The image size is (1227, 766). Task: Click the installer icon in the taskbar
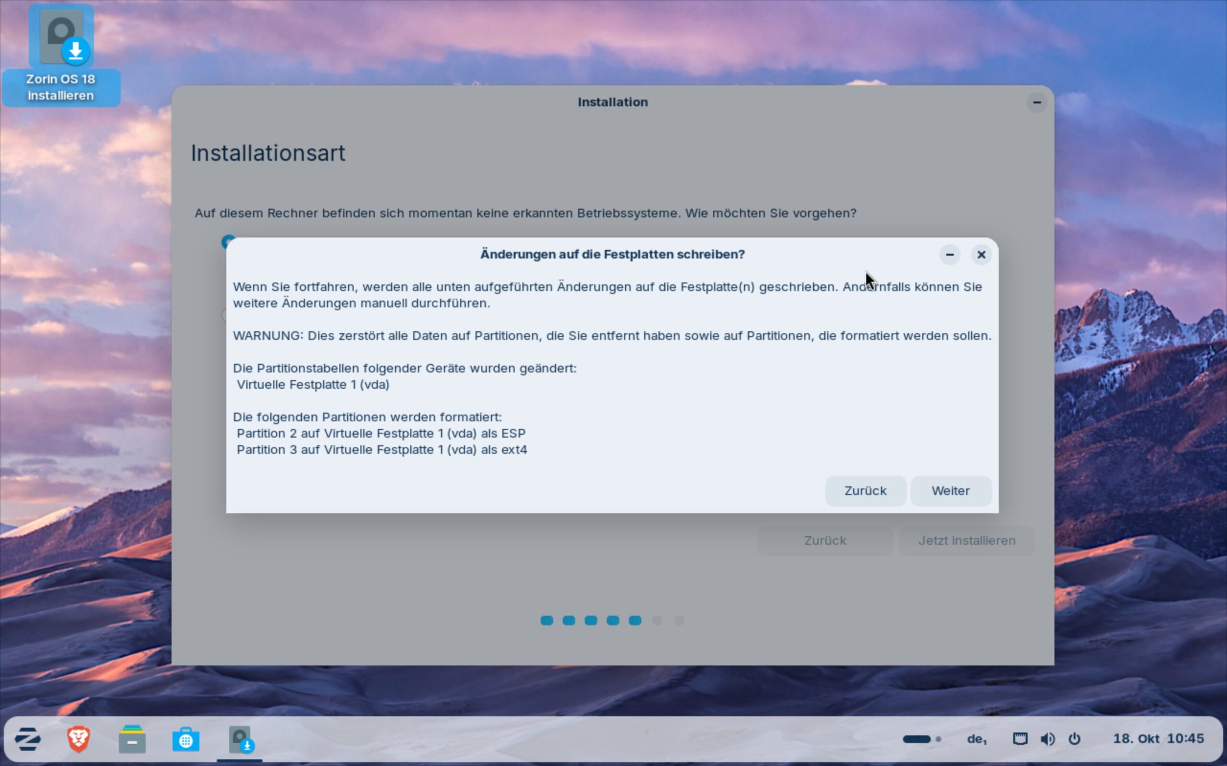240,740
